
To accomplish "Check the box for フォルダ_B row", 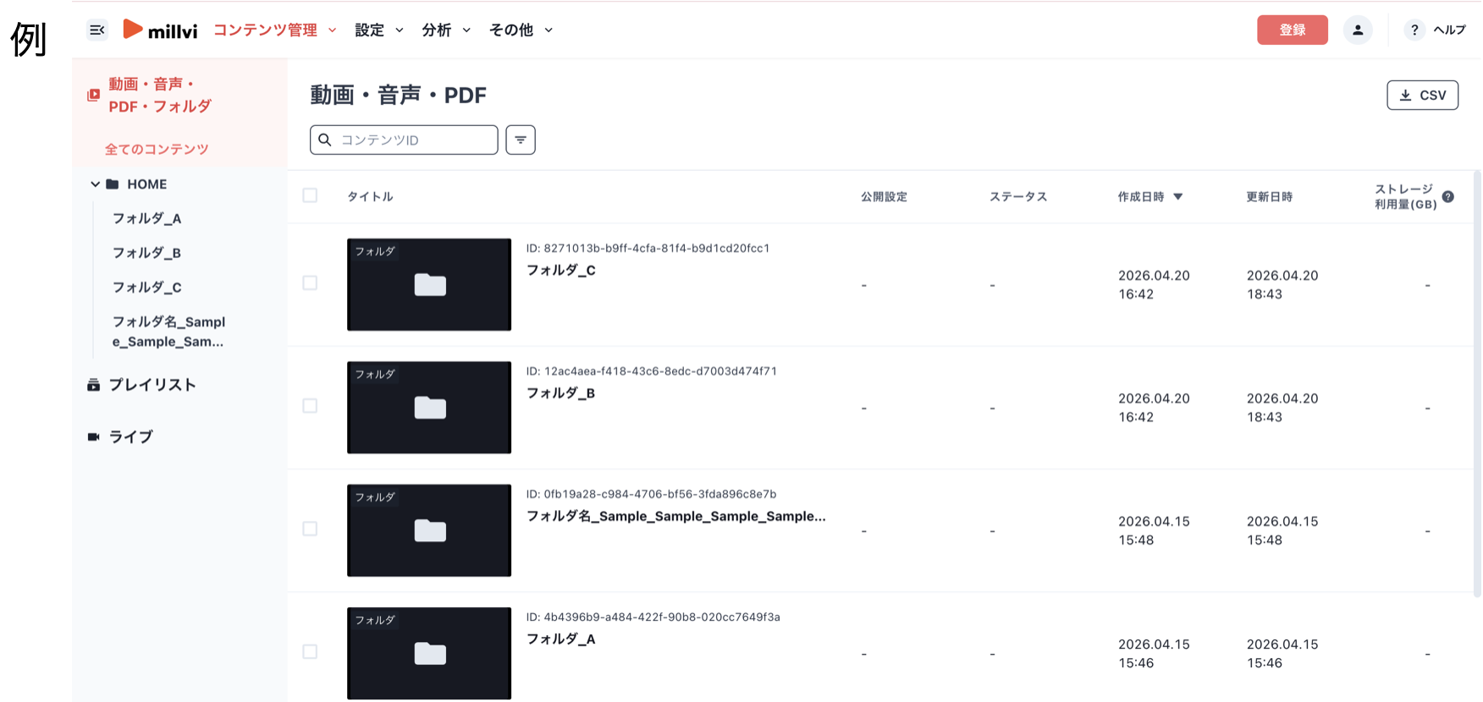I will pyautogui.click(x=310, y=405).
